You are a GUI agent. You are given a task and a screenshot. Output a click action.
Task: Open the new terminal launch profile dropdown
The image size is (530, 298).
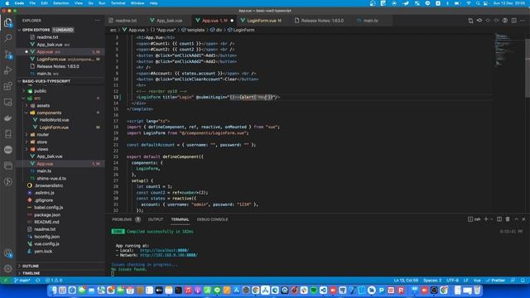click(x=491, y=219)
